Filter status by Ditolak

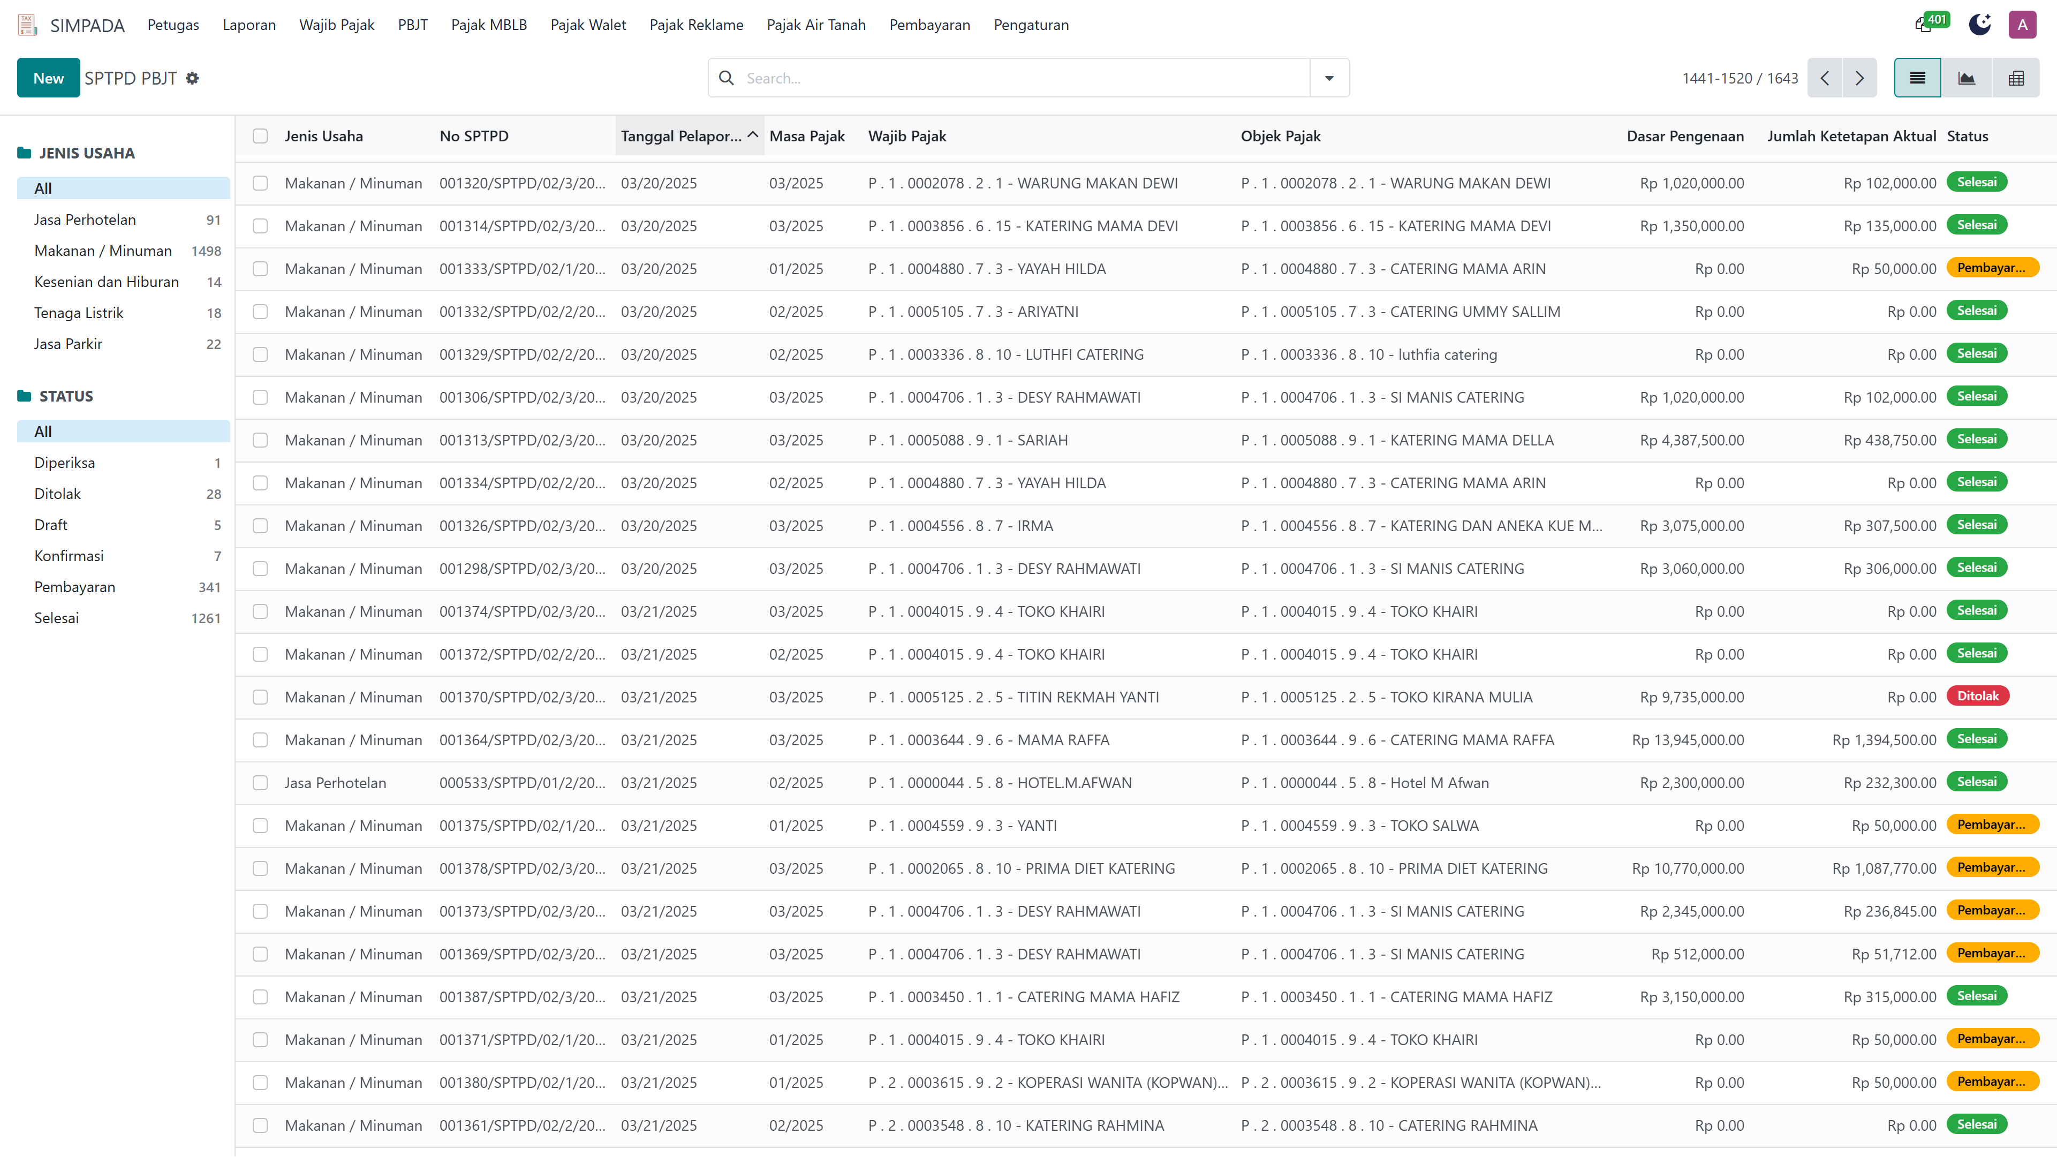coord(124,494)
